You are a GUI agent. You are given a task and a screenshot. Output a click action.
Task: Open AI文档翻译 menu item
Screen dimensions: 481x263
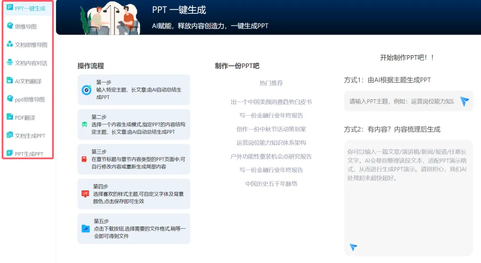coord(28,81)
